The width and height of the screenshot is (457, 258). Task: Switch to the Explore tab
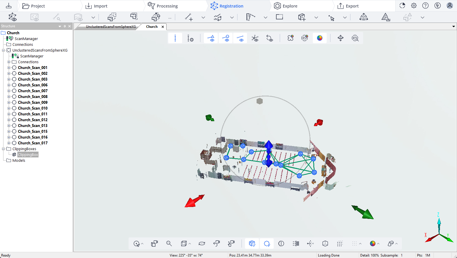[286, 6]
